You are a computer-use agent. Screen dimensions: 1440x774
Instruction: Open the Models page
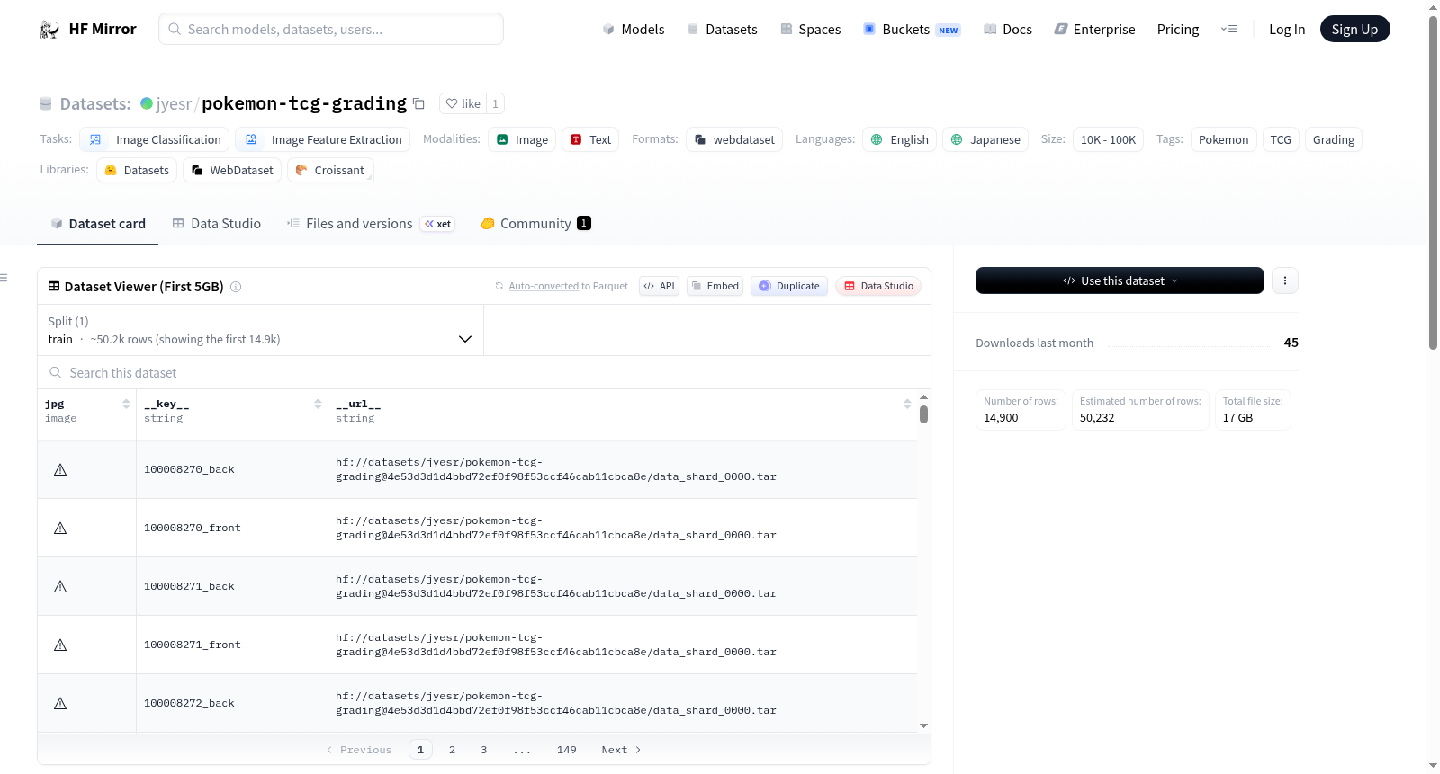[634, 30]
